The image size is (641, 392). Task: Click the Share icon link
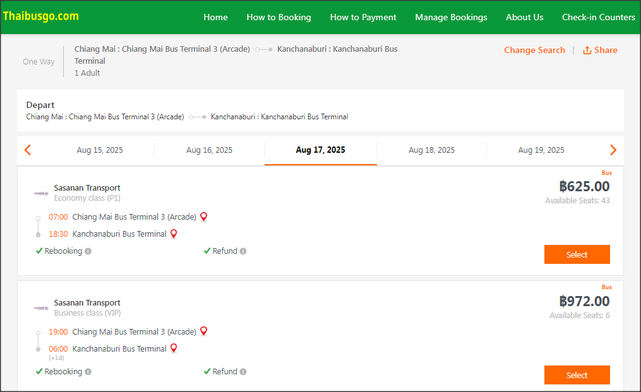pyautogui.click(x=599, y=50)
